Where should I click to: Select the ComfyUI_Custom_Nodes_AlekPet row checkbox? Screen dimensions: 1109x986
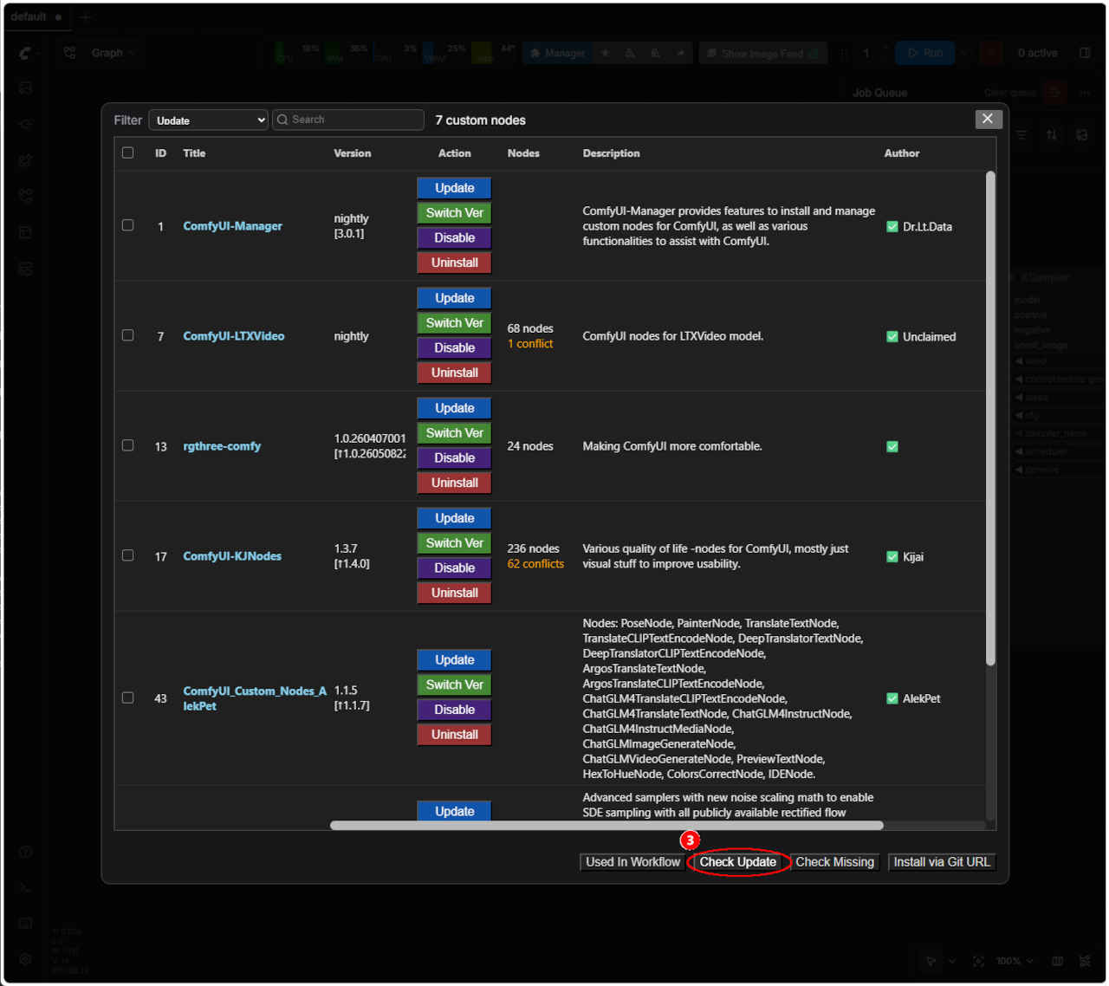pyautogui.click(x=128, y=697)
